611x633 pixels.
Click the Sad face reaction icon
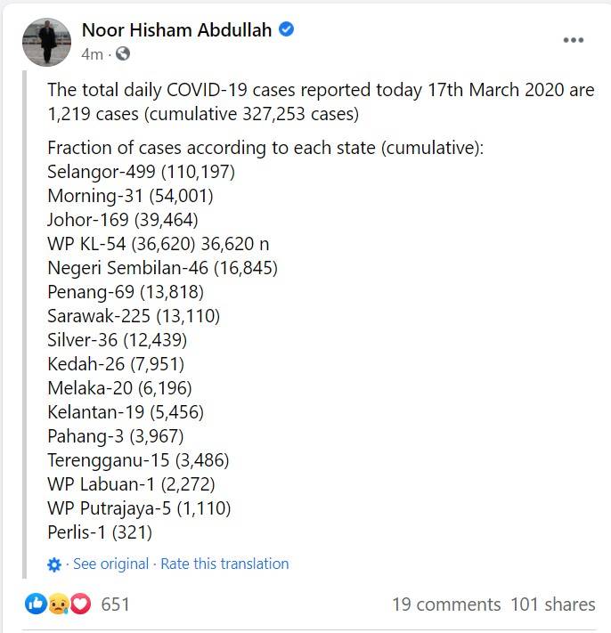click(x=59, y=605)
